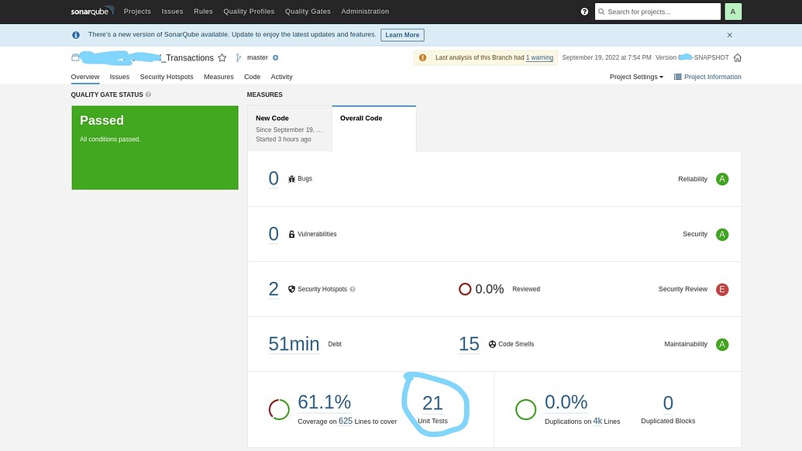Click help icon beside Security Hotspots label
The width and height of the screenshot is (802, 451).
pyautogui.click(x=351, y=288)
